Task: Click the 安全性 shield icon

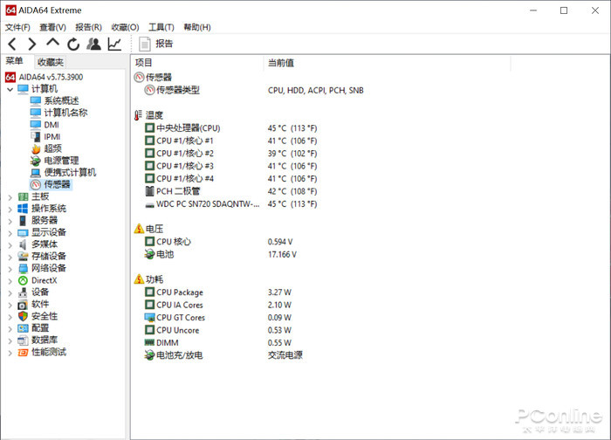Action: point(23,316)
